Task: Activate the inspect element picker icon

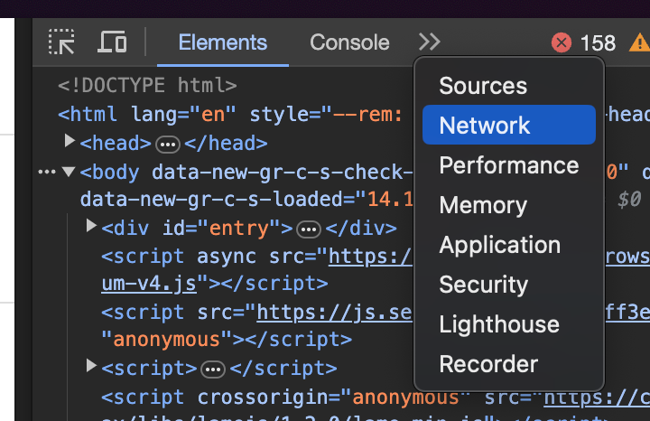Action: pyautogui.click(x=61, y=42)
